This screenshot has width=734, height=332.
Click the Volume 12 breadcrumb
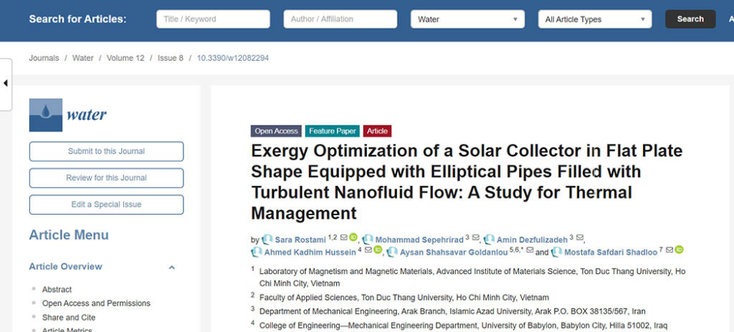(126, 58)
